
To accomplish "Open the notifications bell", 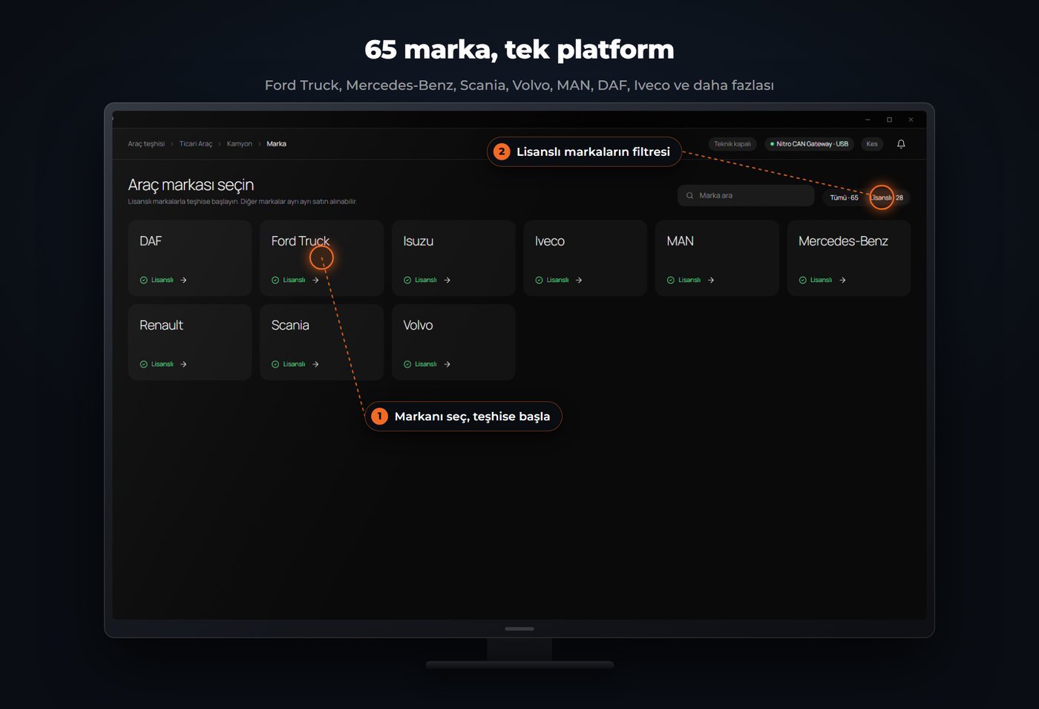I will 901,144.
